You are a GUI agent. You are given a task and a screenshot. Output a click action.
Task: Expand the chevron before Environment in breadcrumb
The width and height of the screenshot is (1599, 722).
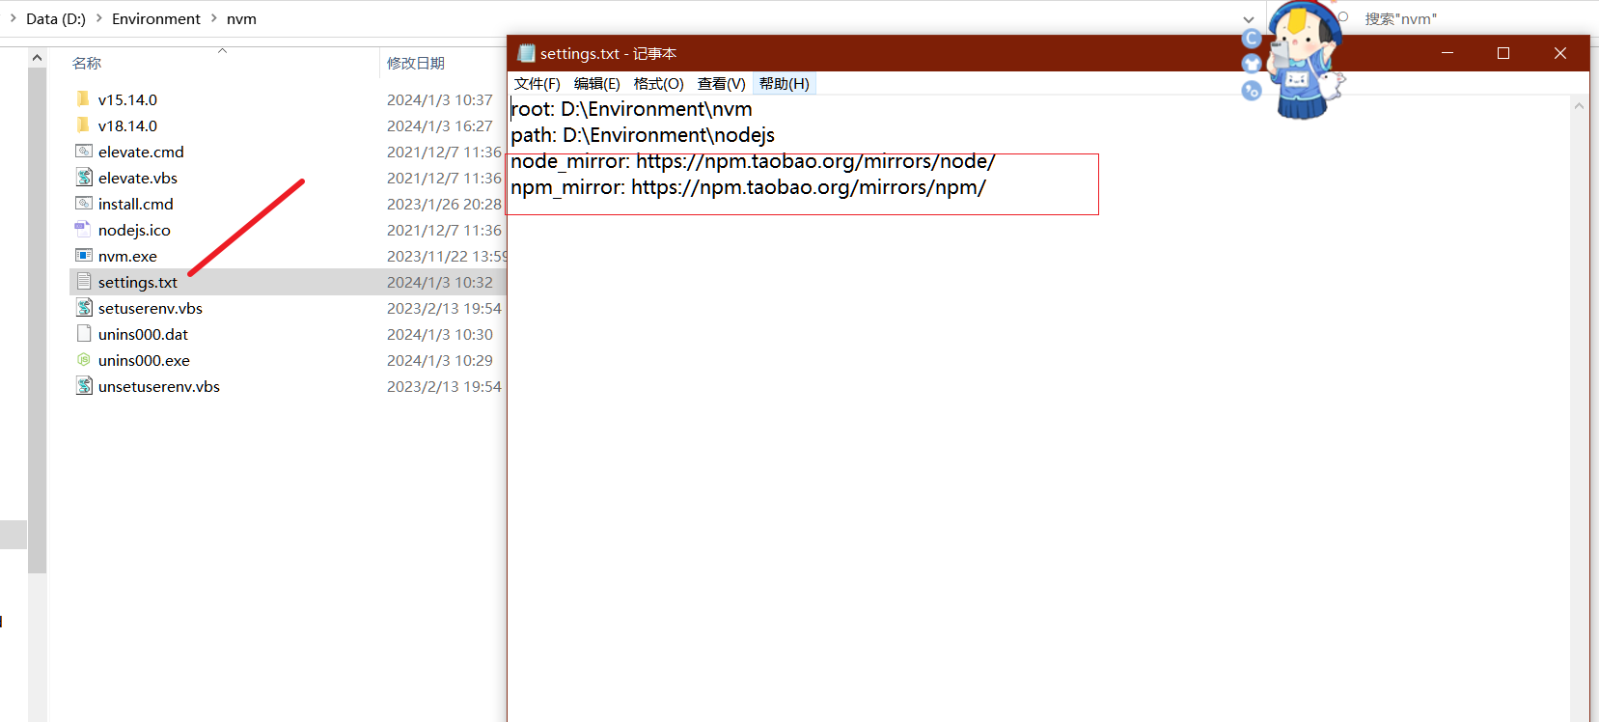click(x=98, y=18)
